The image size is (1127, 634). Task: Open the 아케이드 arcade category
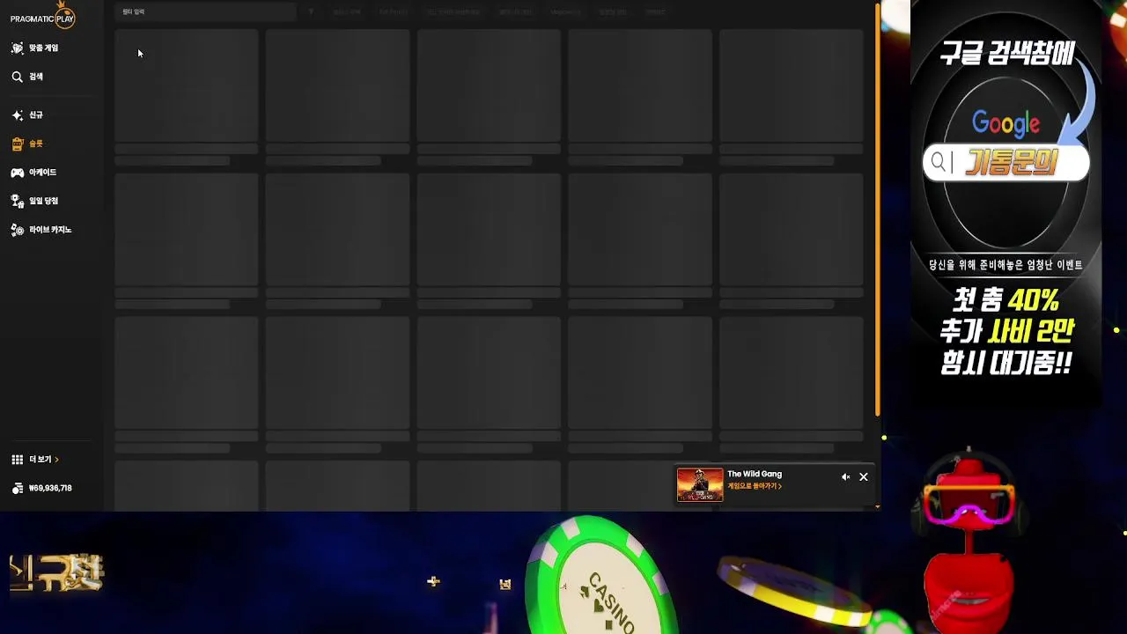(x=33, y=173)
